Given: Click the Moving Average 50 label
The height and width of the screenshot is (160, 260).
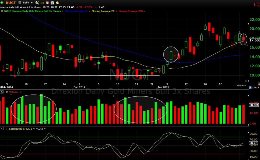Looking at the screenshot, I should (76, 11).
